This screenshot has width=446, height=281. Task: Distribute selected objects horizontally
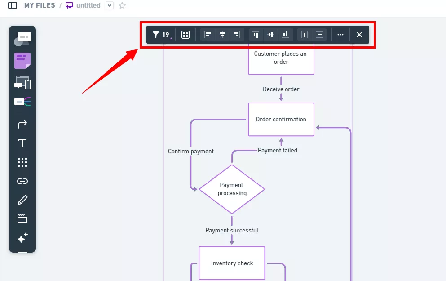(x=304, y=34)
